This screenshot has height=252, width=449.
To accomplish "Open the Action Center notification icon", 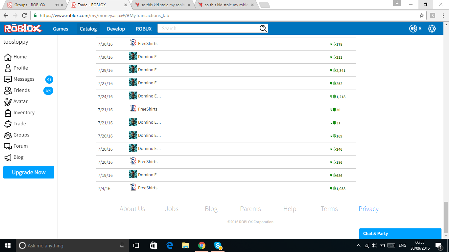I will (x=438, y=245).
